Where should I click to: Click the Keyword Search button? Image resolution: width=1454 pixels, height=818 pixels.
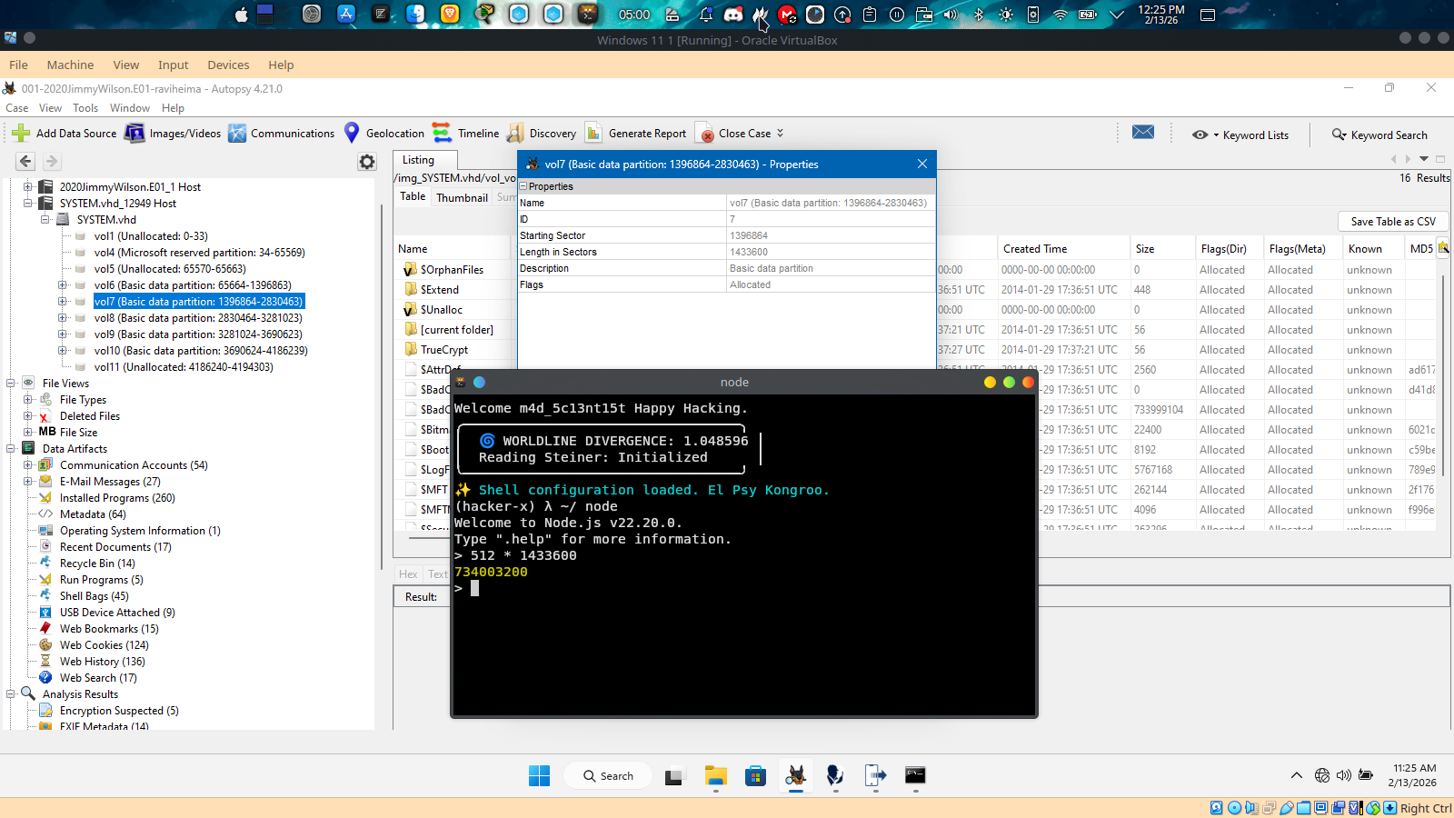click(x=1379, y=135)
